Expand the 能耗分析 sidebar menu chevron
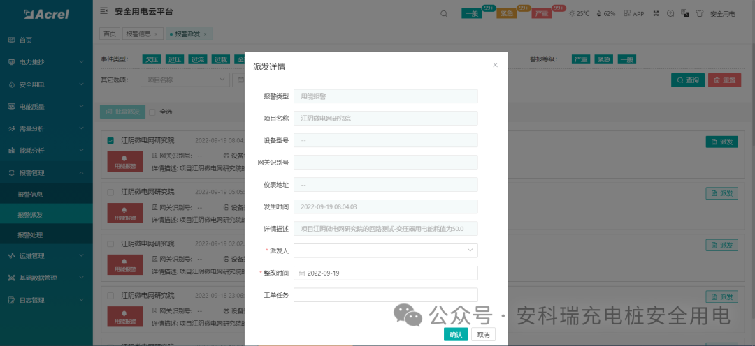Viewport: 755px width, 346px height. coord(81,151)
